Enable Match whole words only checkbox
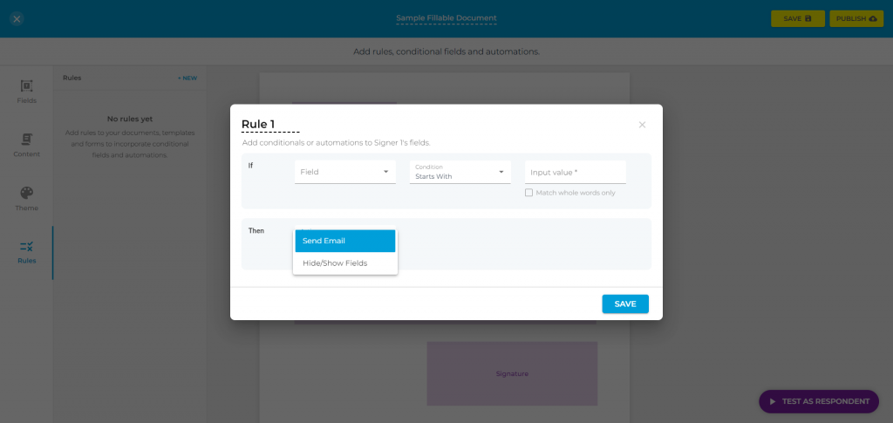Screen dimensions: 893x423 (x=528, y=193)
